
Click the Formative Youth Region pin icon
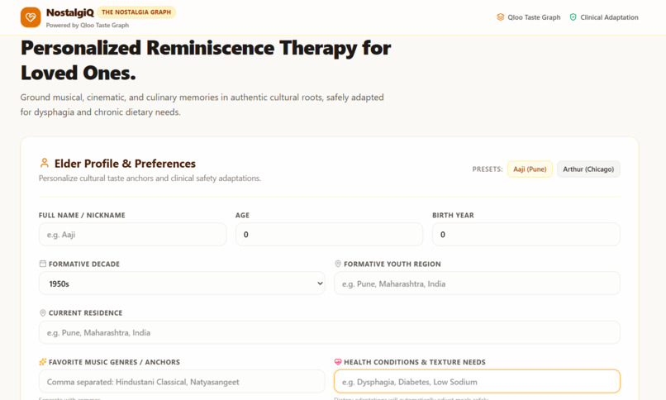pyautogui.click(x=338, y=264)
